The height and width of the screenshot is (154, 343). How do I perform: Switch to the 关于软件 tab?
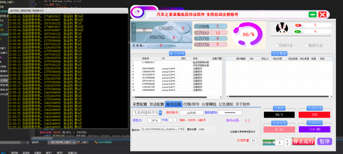[243, 104]
